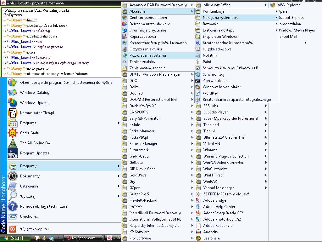
Task: Expand the Winamp submenu arrow
Action: click(x=266, y=150)
